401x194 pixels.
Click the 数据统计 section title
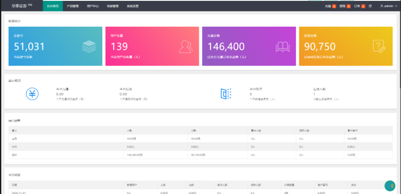pyautogui.click(x=14, y=21)
